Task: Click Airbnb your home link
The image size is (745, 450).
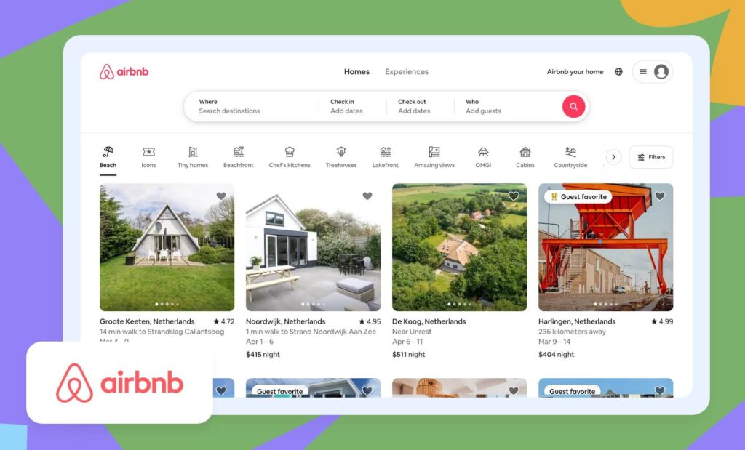Action: click(575, 72)
